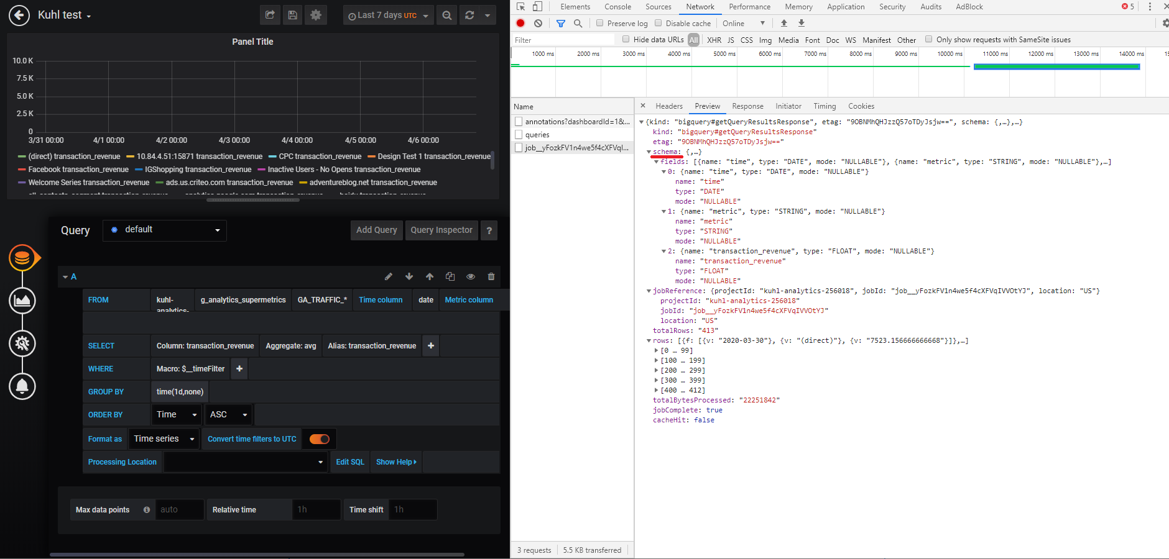The image size is (1169, 559).
Task: Duplicate query A with the copy icon
Action: 450,276
